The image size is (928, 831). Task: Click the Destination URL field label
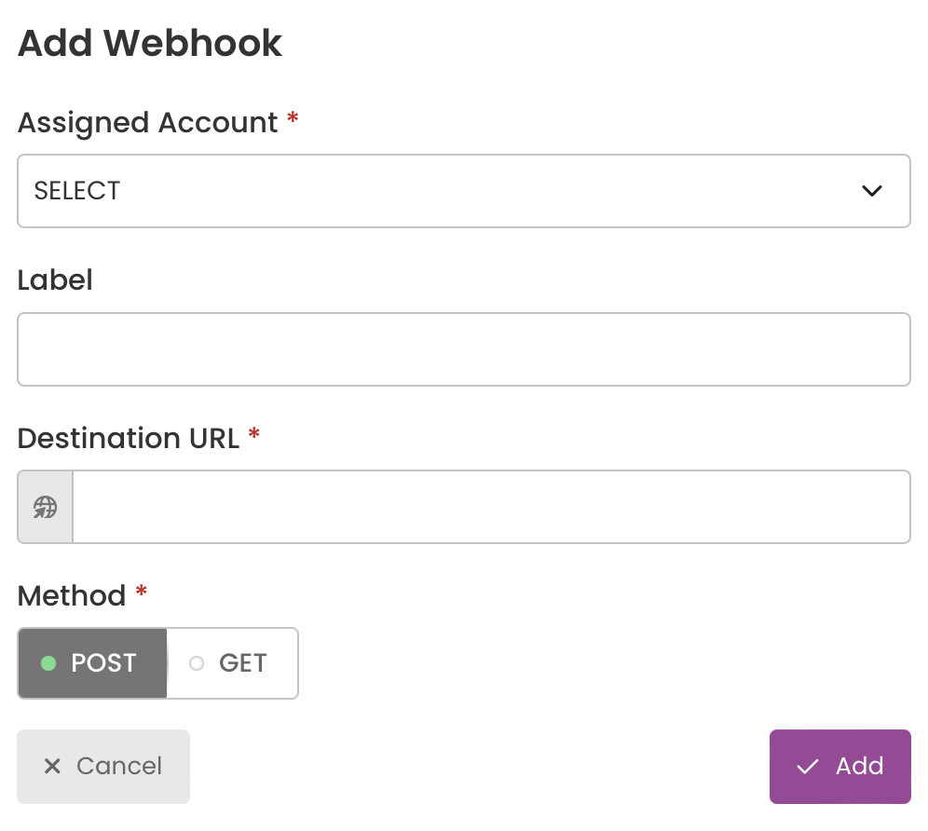129,439
